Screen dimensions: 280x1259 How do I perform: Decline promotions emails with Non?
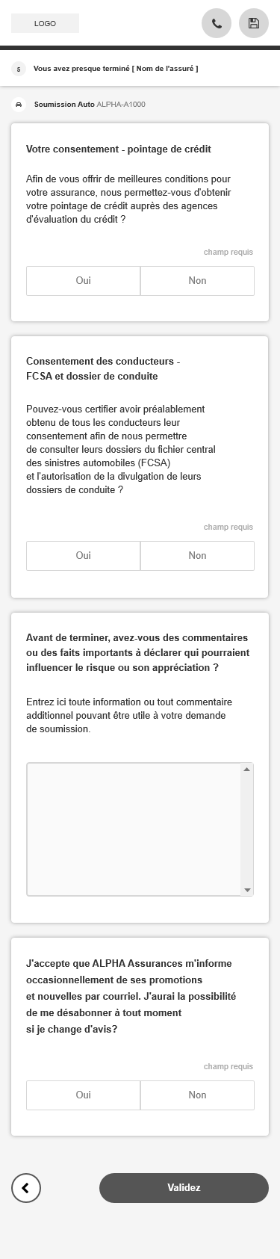(x=197, y=1095)
